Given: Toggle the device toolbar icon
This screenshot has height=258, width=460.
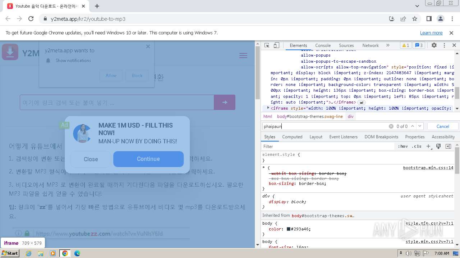Looking at the screenshot, I should pyautogui.click(x=276, y=46).
